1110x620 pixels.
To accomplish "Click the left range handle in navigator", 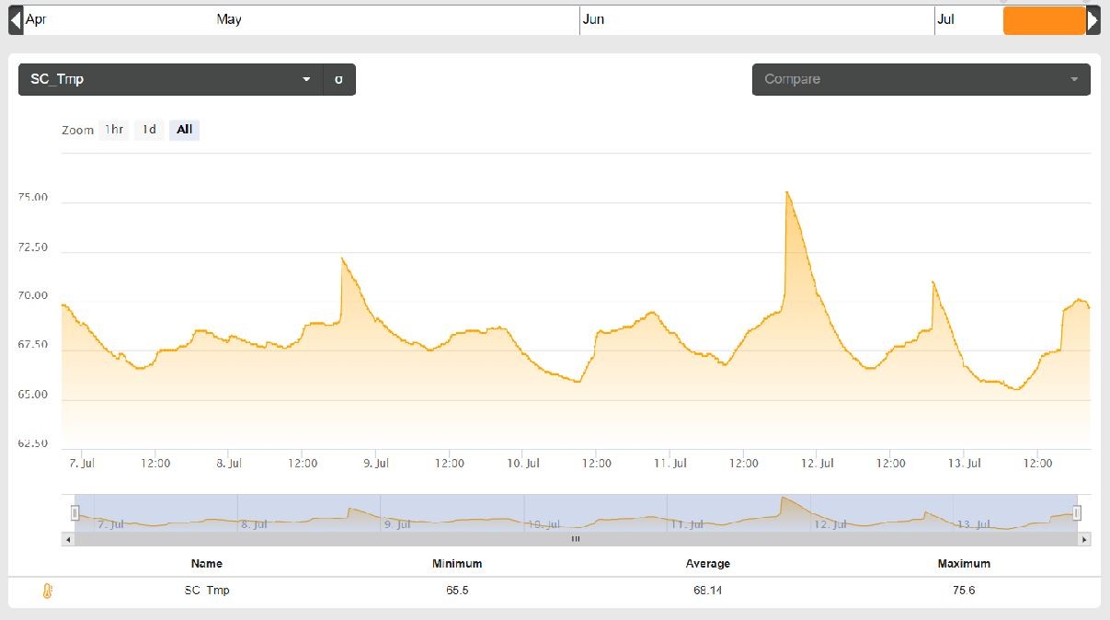I will click(x=75, y=512).
